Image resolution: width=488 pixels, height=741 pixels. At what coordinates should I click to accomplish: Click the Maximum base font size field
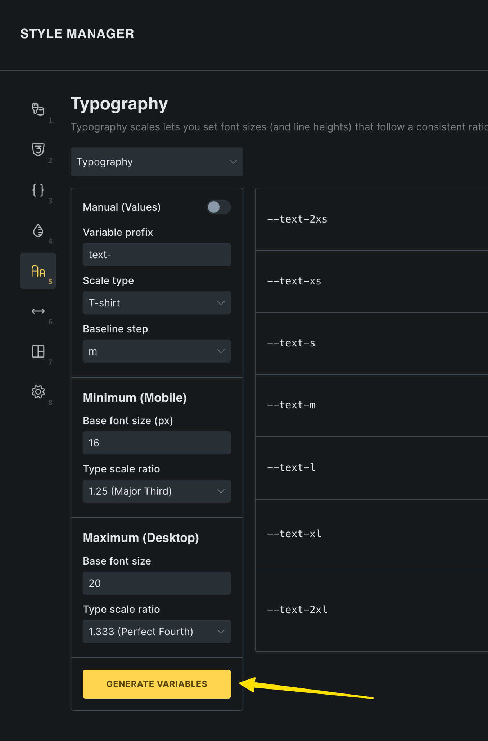(x=157, y=583)
